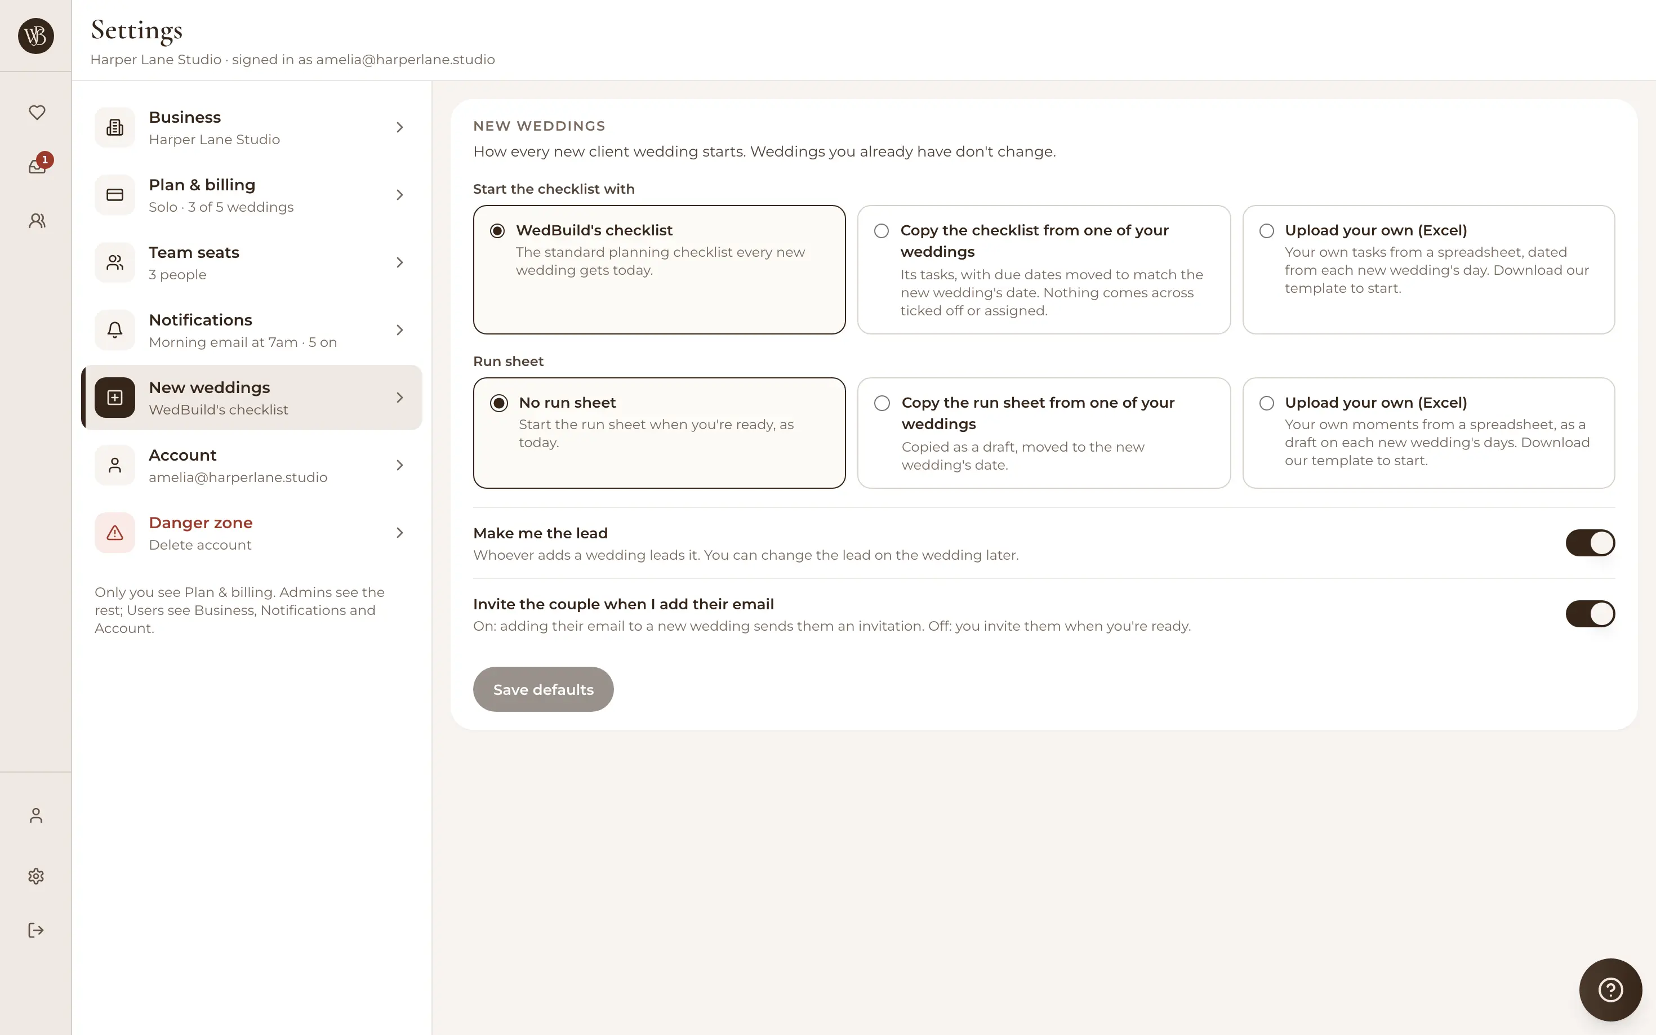
Task: Open the contacts people icon in the left rail
Action: click(37, 220)
